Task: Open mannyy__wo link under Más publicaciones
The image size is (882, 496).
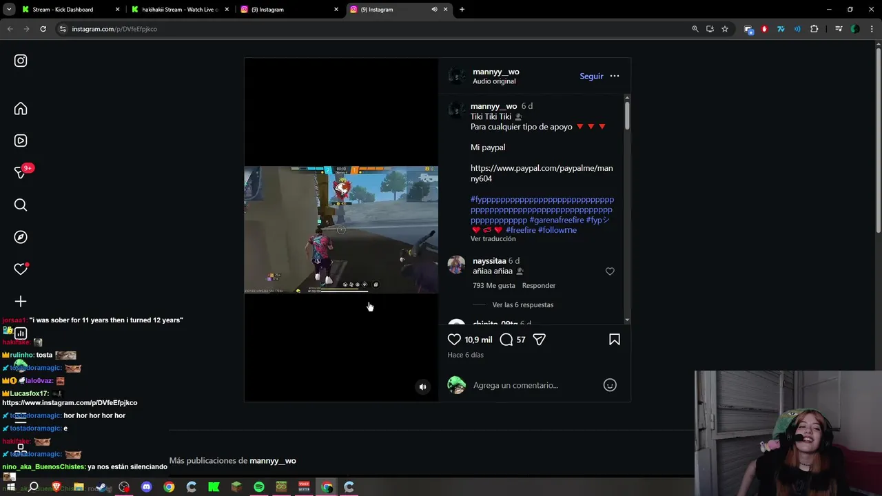Action: (273, 461)
